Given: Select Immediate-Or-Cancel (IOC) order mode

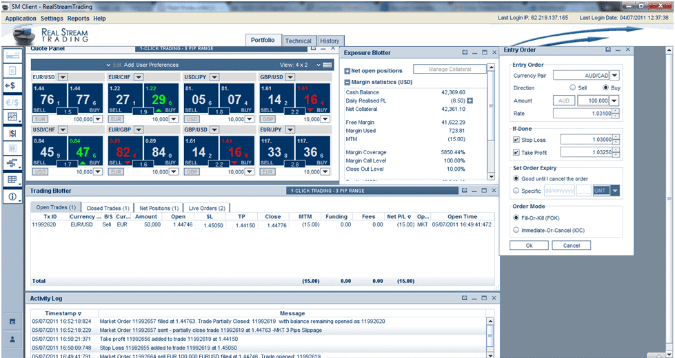Looking at the screenshot, I should click(517, 230).
